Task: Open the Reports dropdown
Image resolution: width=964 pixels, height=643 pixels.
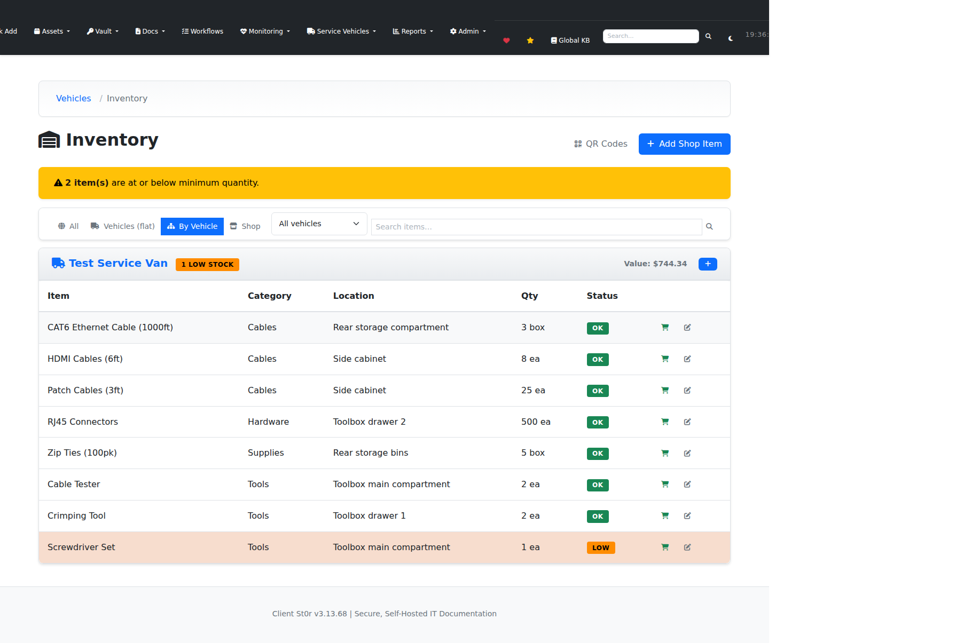Action: tap(413, 31)
